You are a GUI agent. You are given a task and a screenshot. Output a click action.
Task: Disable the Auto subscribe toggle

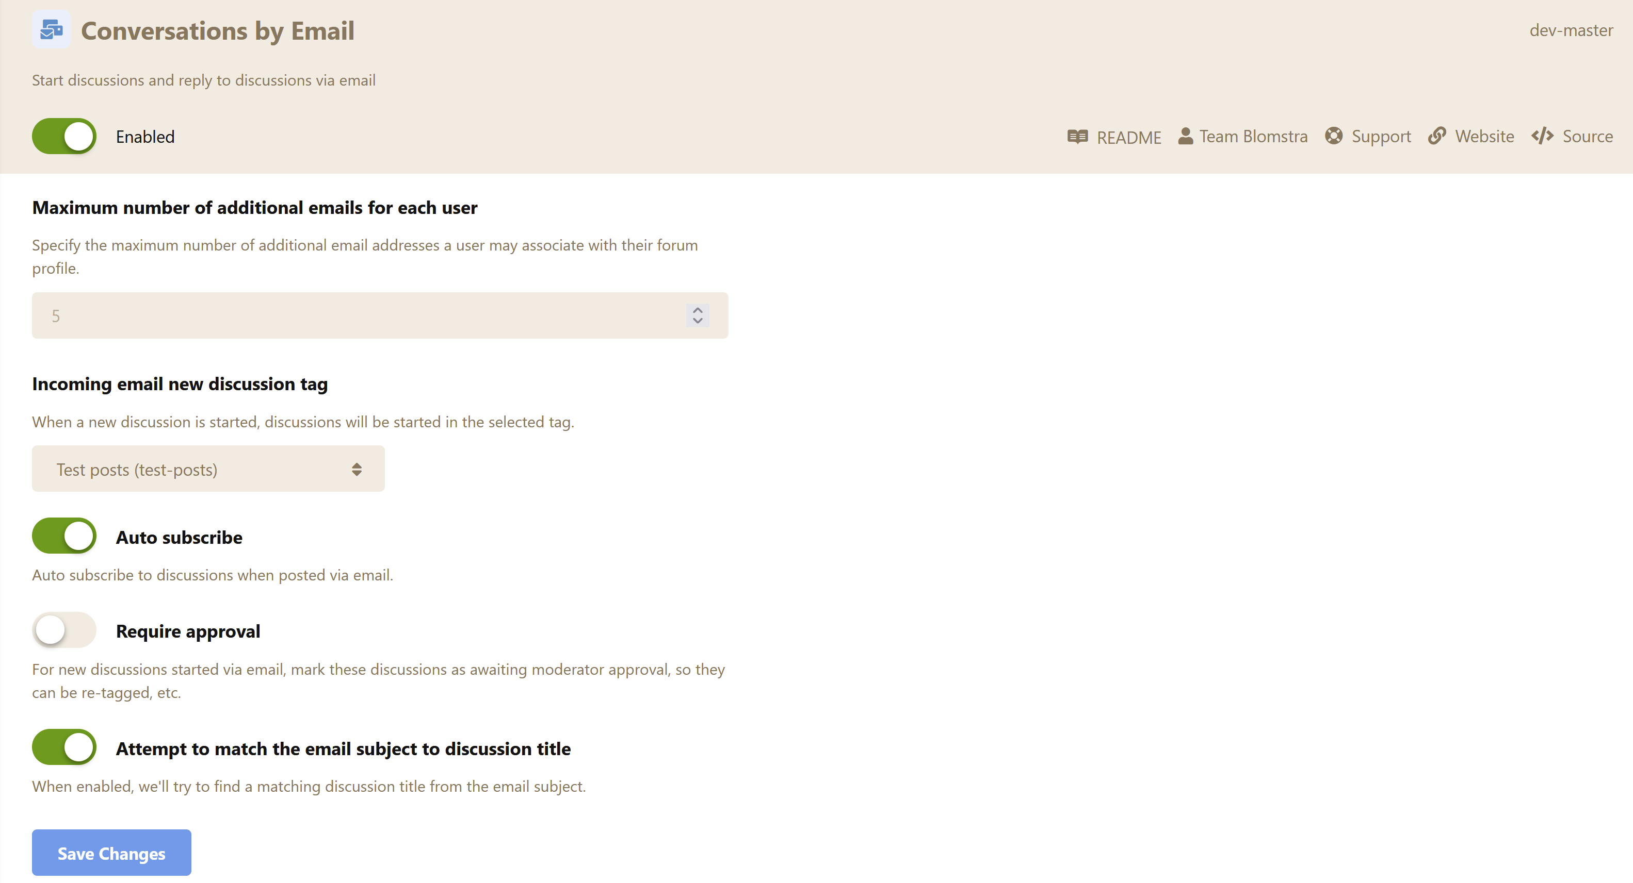point(64,536)
